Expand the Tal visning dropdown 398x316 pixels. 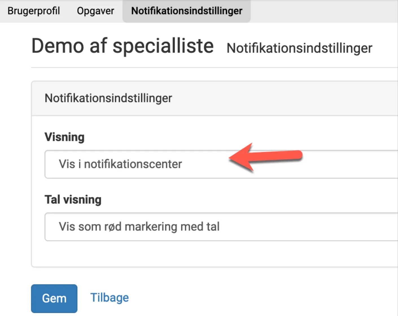[x=220, y=227]
